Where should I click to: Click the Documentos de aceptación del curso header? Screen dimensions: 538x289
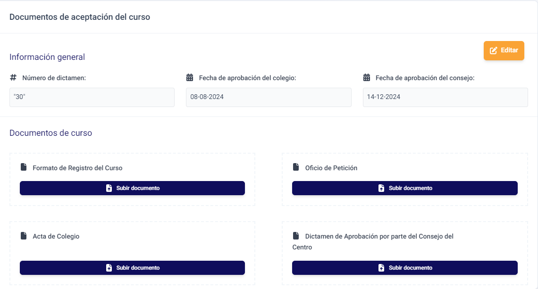pyautogui.click(x=80, y=17)
